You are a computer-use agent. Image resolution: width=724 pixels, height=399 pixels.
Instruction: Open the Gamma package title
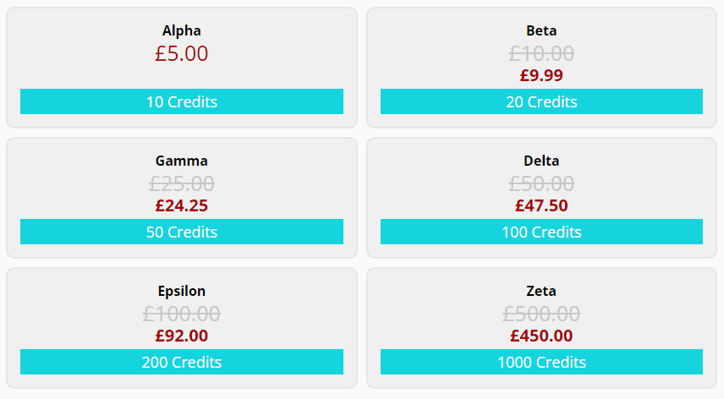182,161
